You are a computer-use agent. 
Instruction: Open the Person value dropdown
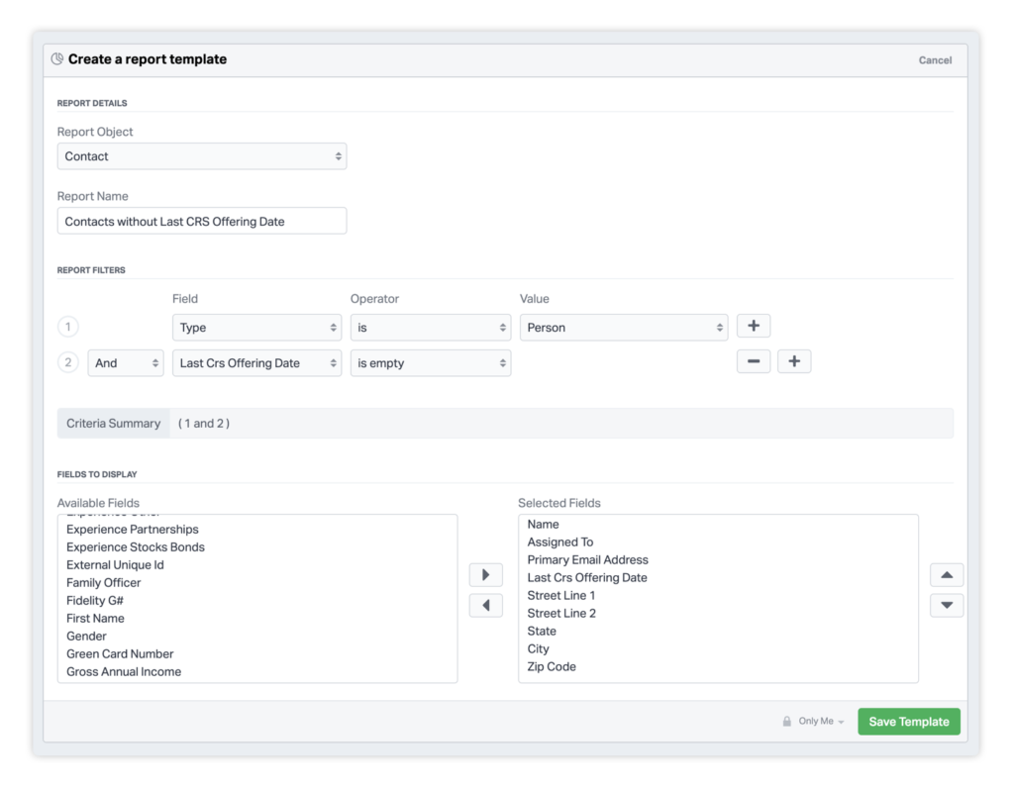(624, 327)
